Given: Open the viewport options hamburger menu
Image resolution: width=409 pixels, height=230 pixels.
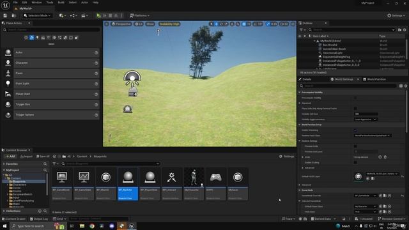Looking at the screenshot, I should (x=107, y=24).
